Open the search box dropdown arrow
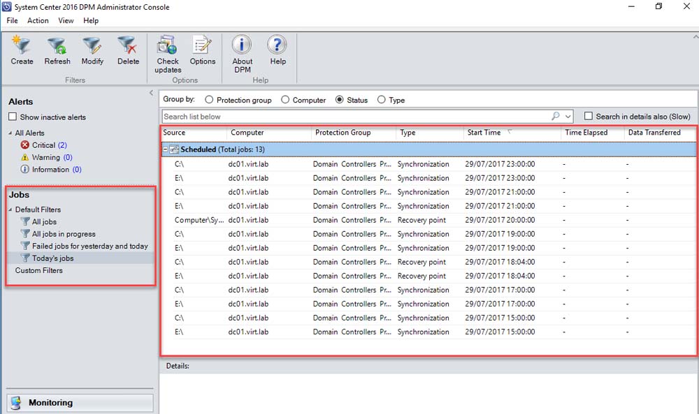Screen dimensions: 699x414 click(x=568, y=117)
